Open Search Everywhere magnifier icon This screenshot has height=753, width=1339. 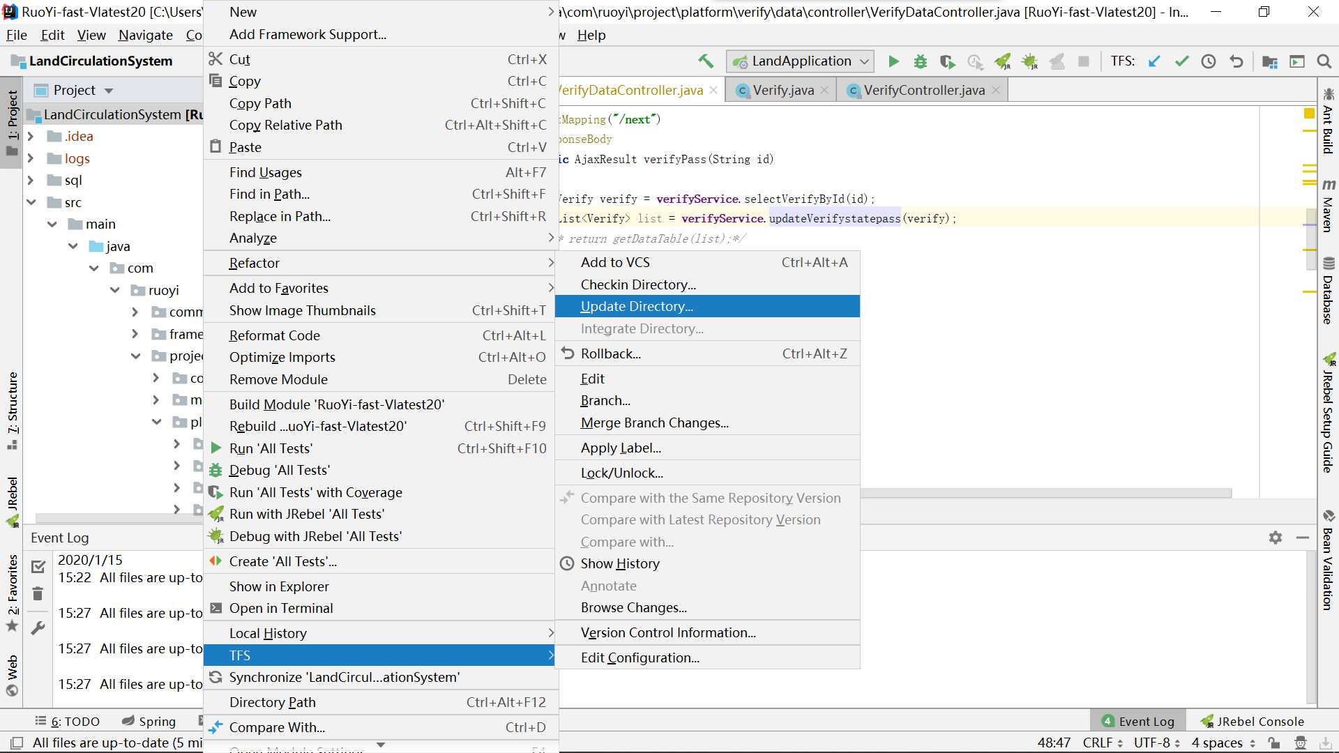point(1324,61)
